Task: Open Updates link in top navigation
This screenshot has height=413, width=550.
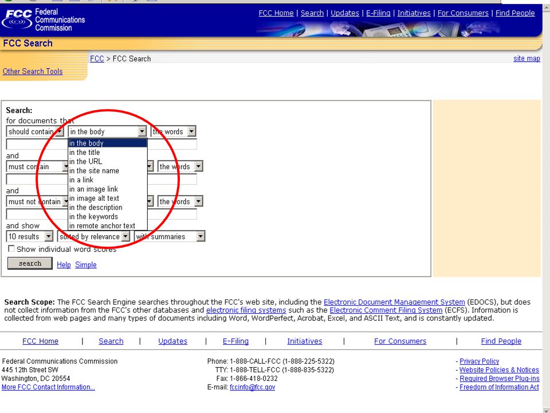Action: point(345,13)
